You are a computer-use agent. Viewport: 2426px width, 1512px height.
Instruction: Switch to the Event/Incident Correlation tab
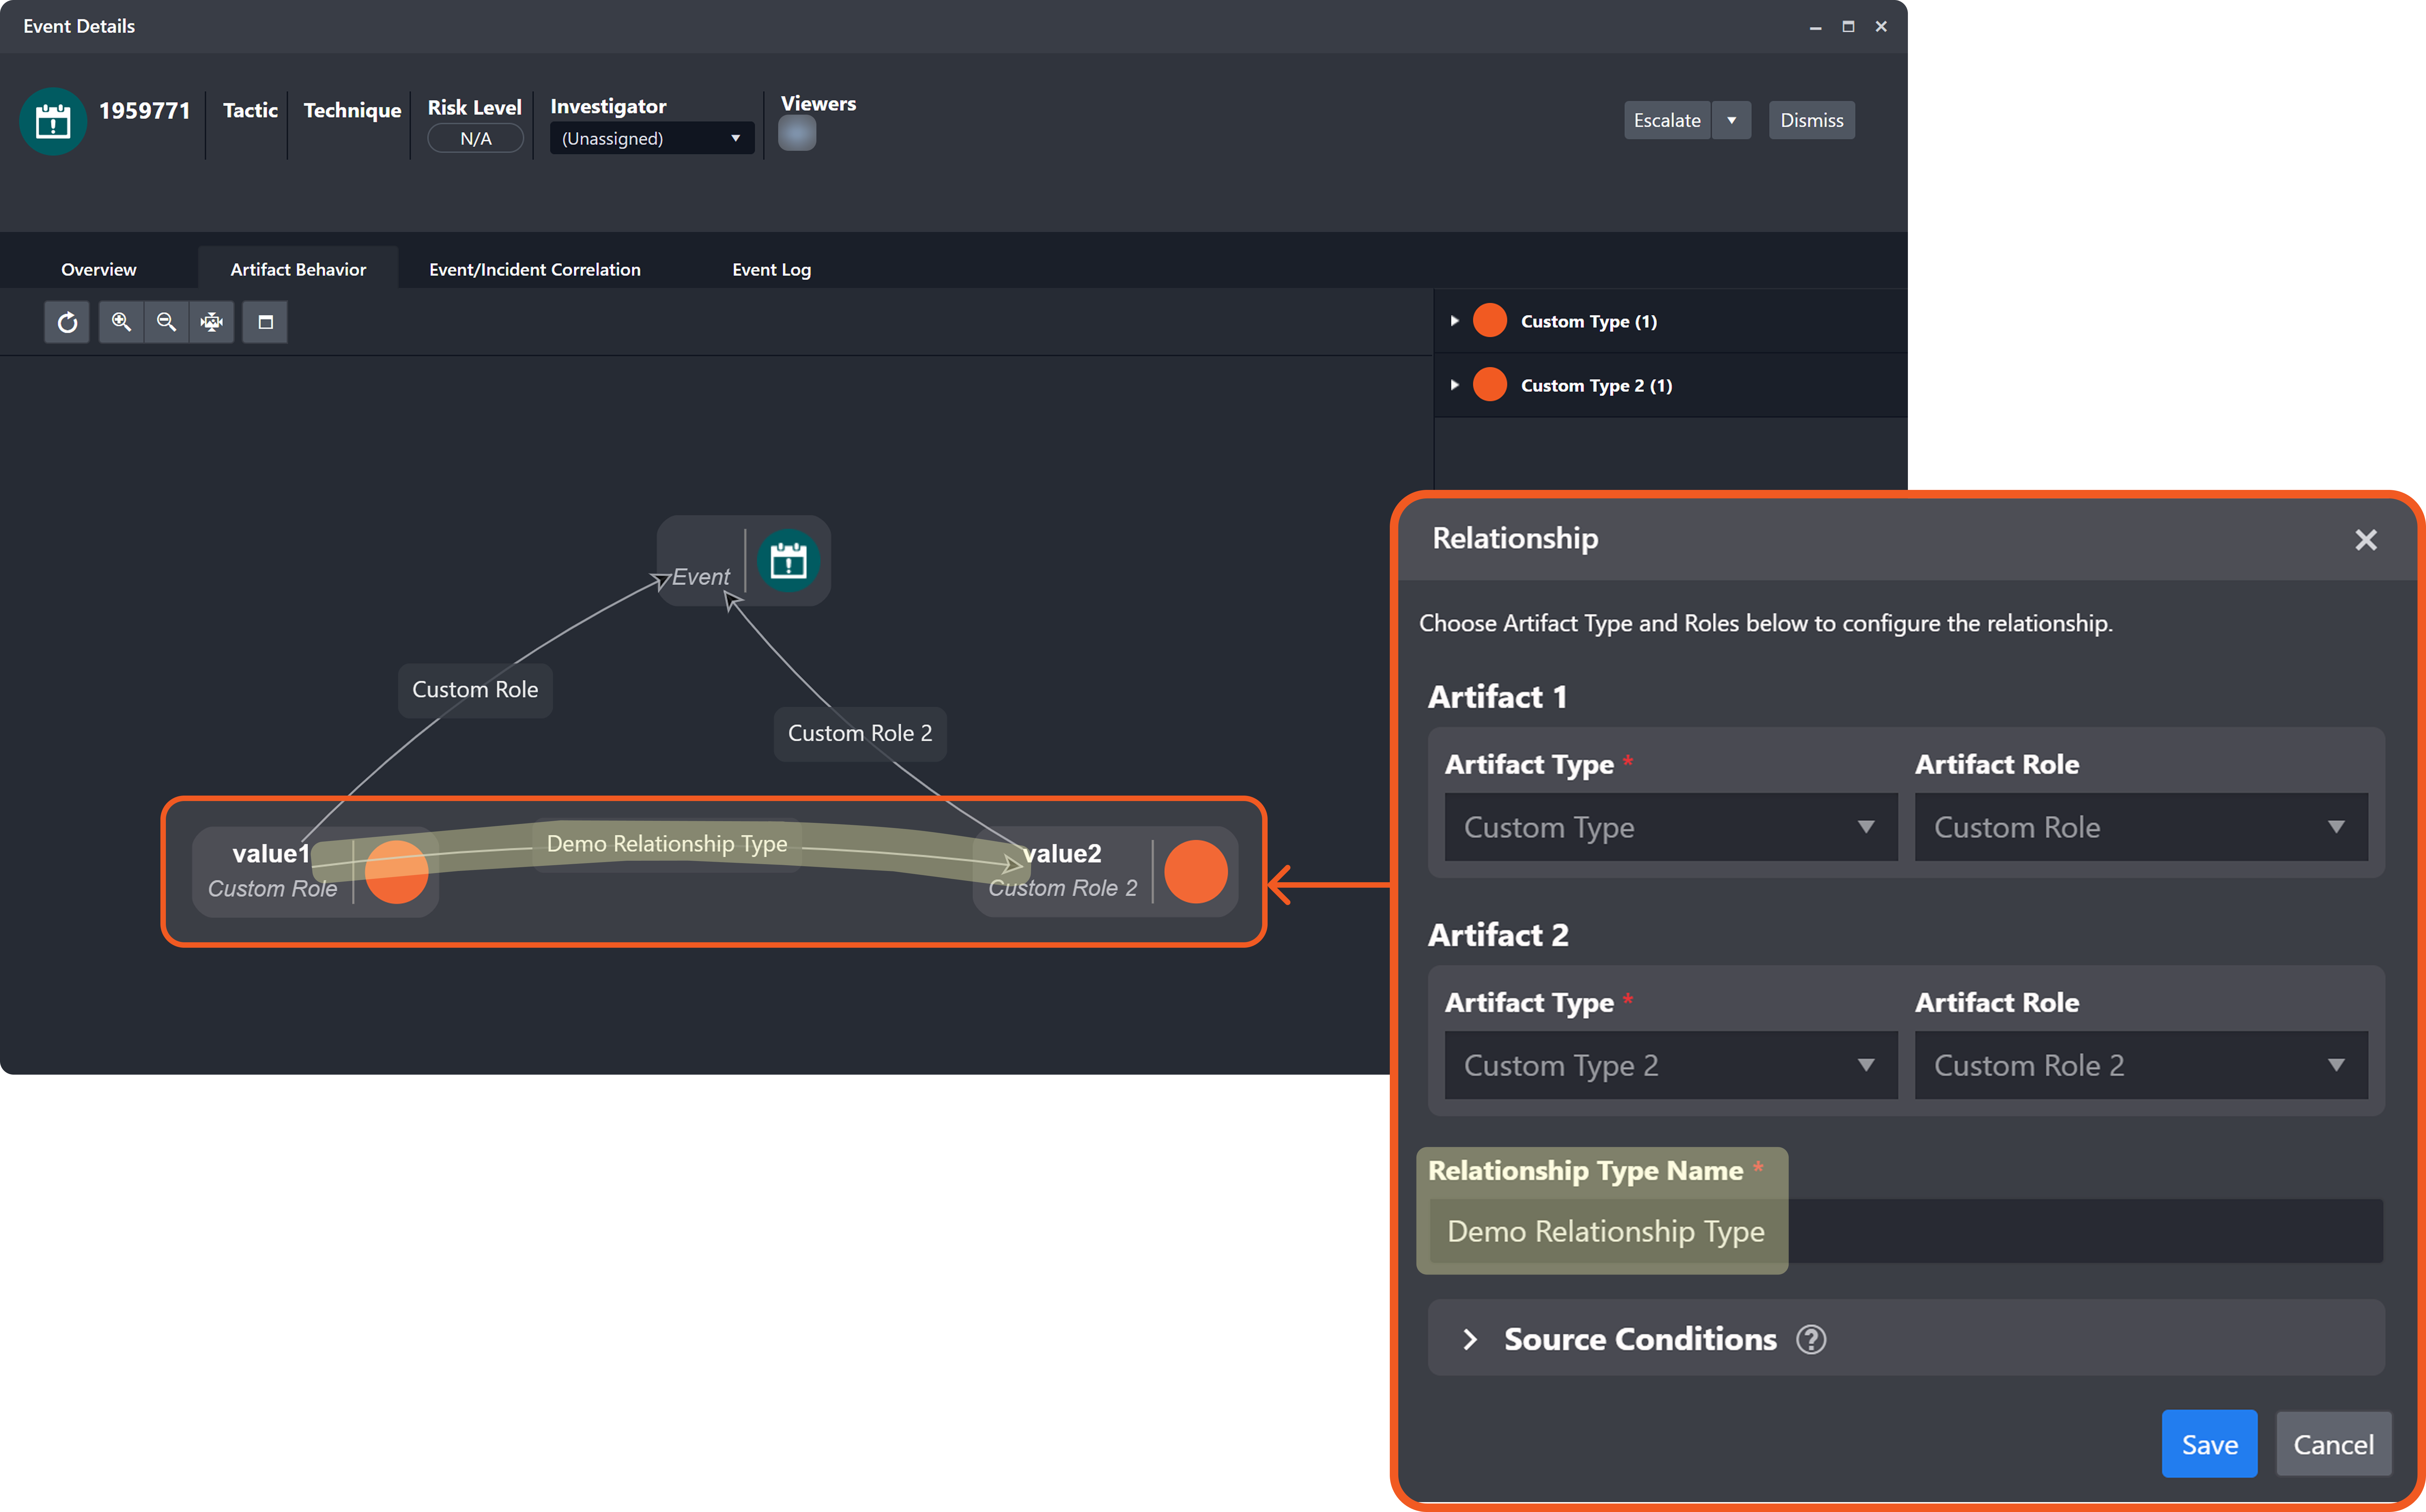pos(534,269)
